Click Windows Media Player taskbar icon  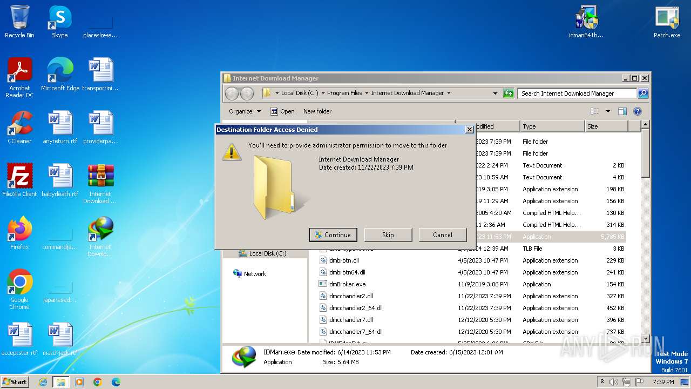pos(79,382)
